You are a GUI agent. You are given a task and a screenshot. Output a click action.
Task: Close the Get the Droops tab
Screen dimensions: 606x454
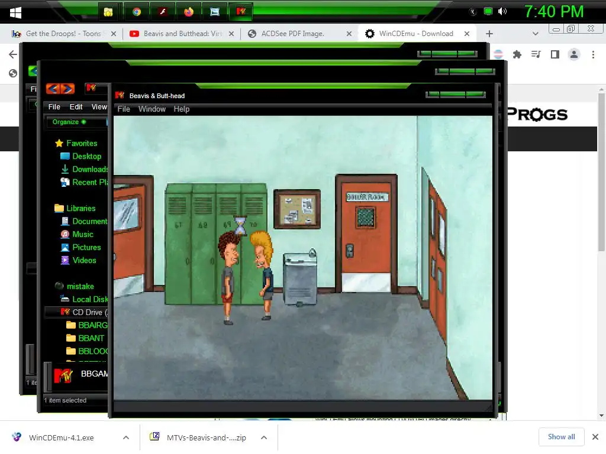[114, 34]
